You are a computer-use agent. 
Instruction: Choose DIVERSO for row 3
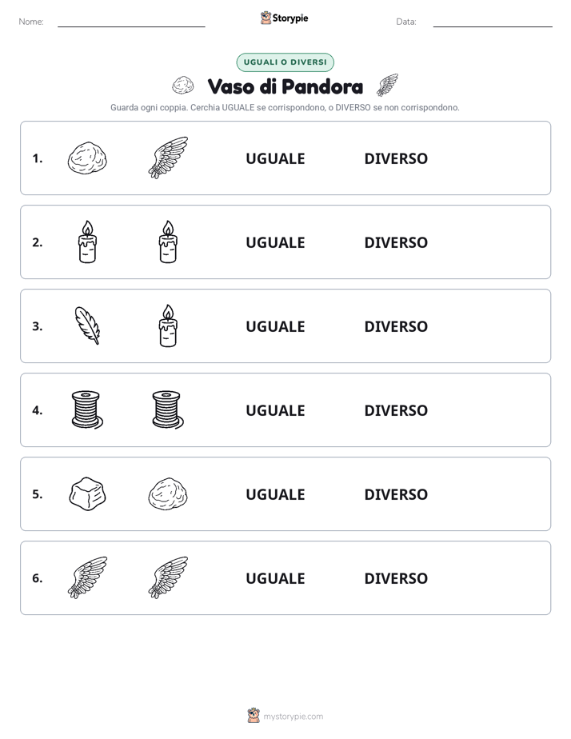tap(396, 326)
